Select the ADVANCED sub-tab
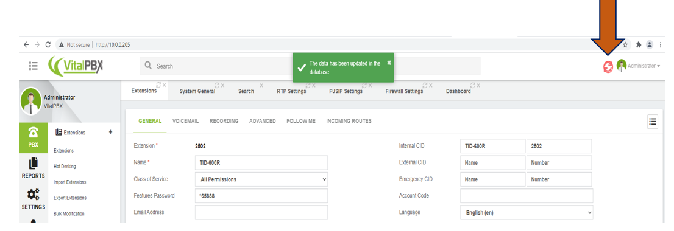Viewport: 674px width, 231px height. 262,122
